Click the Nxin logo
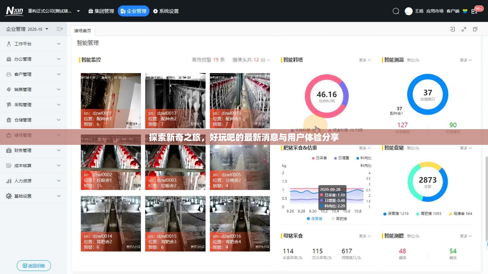Image resolution: width=488 pixels, height=274 pixels. [14, 11]
